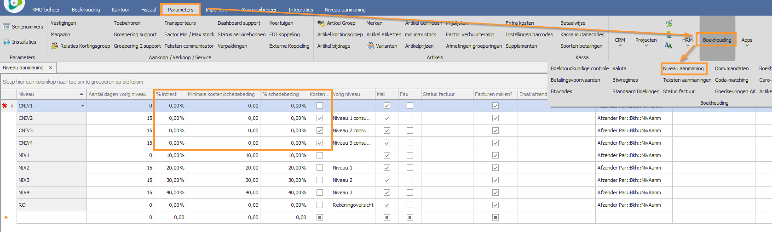Toggle Kosten checkbox for CNIV1 row
The height and width of the screenshot is (232, 772).
[x=320, y=106]
